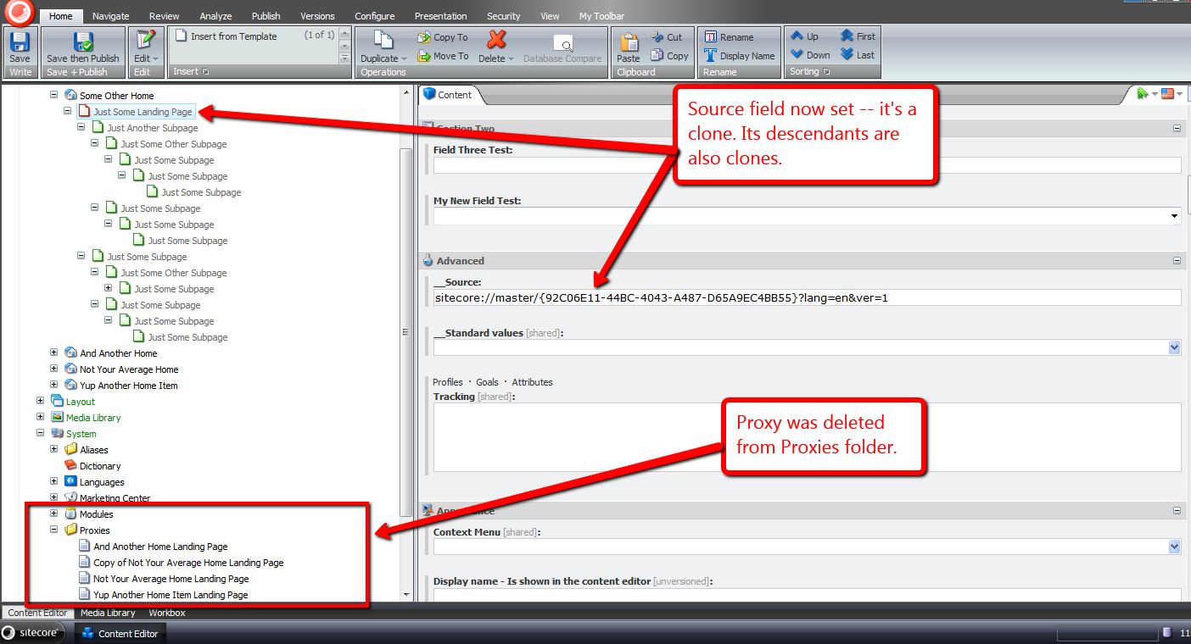Image resolution: width=1191 pixels, height=644 pixels.
Task: Click the Delete red X icon
Action: [496, 41]
